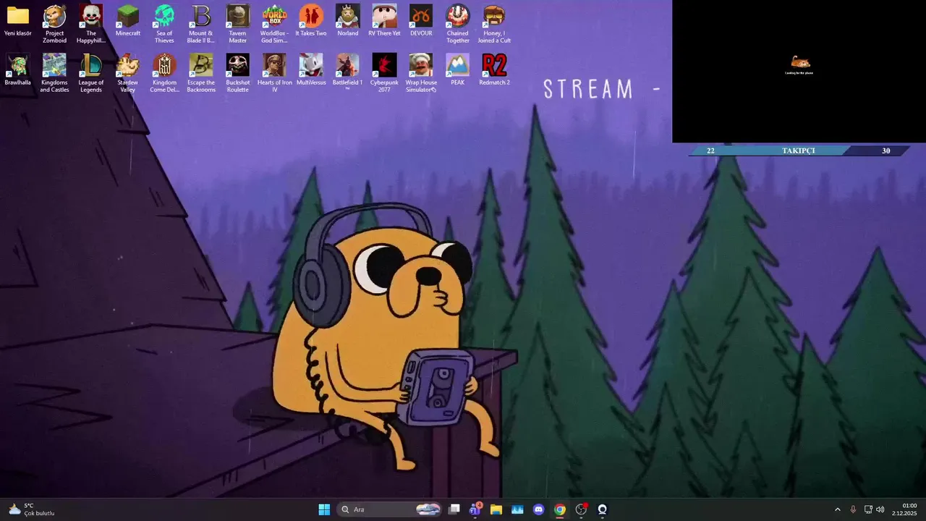Select the MultiVersus shortcut
This screenshot has width=926, height=521.
tap(311, 70)
